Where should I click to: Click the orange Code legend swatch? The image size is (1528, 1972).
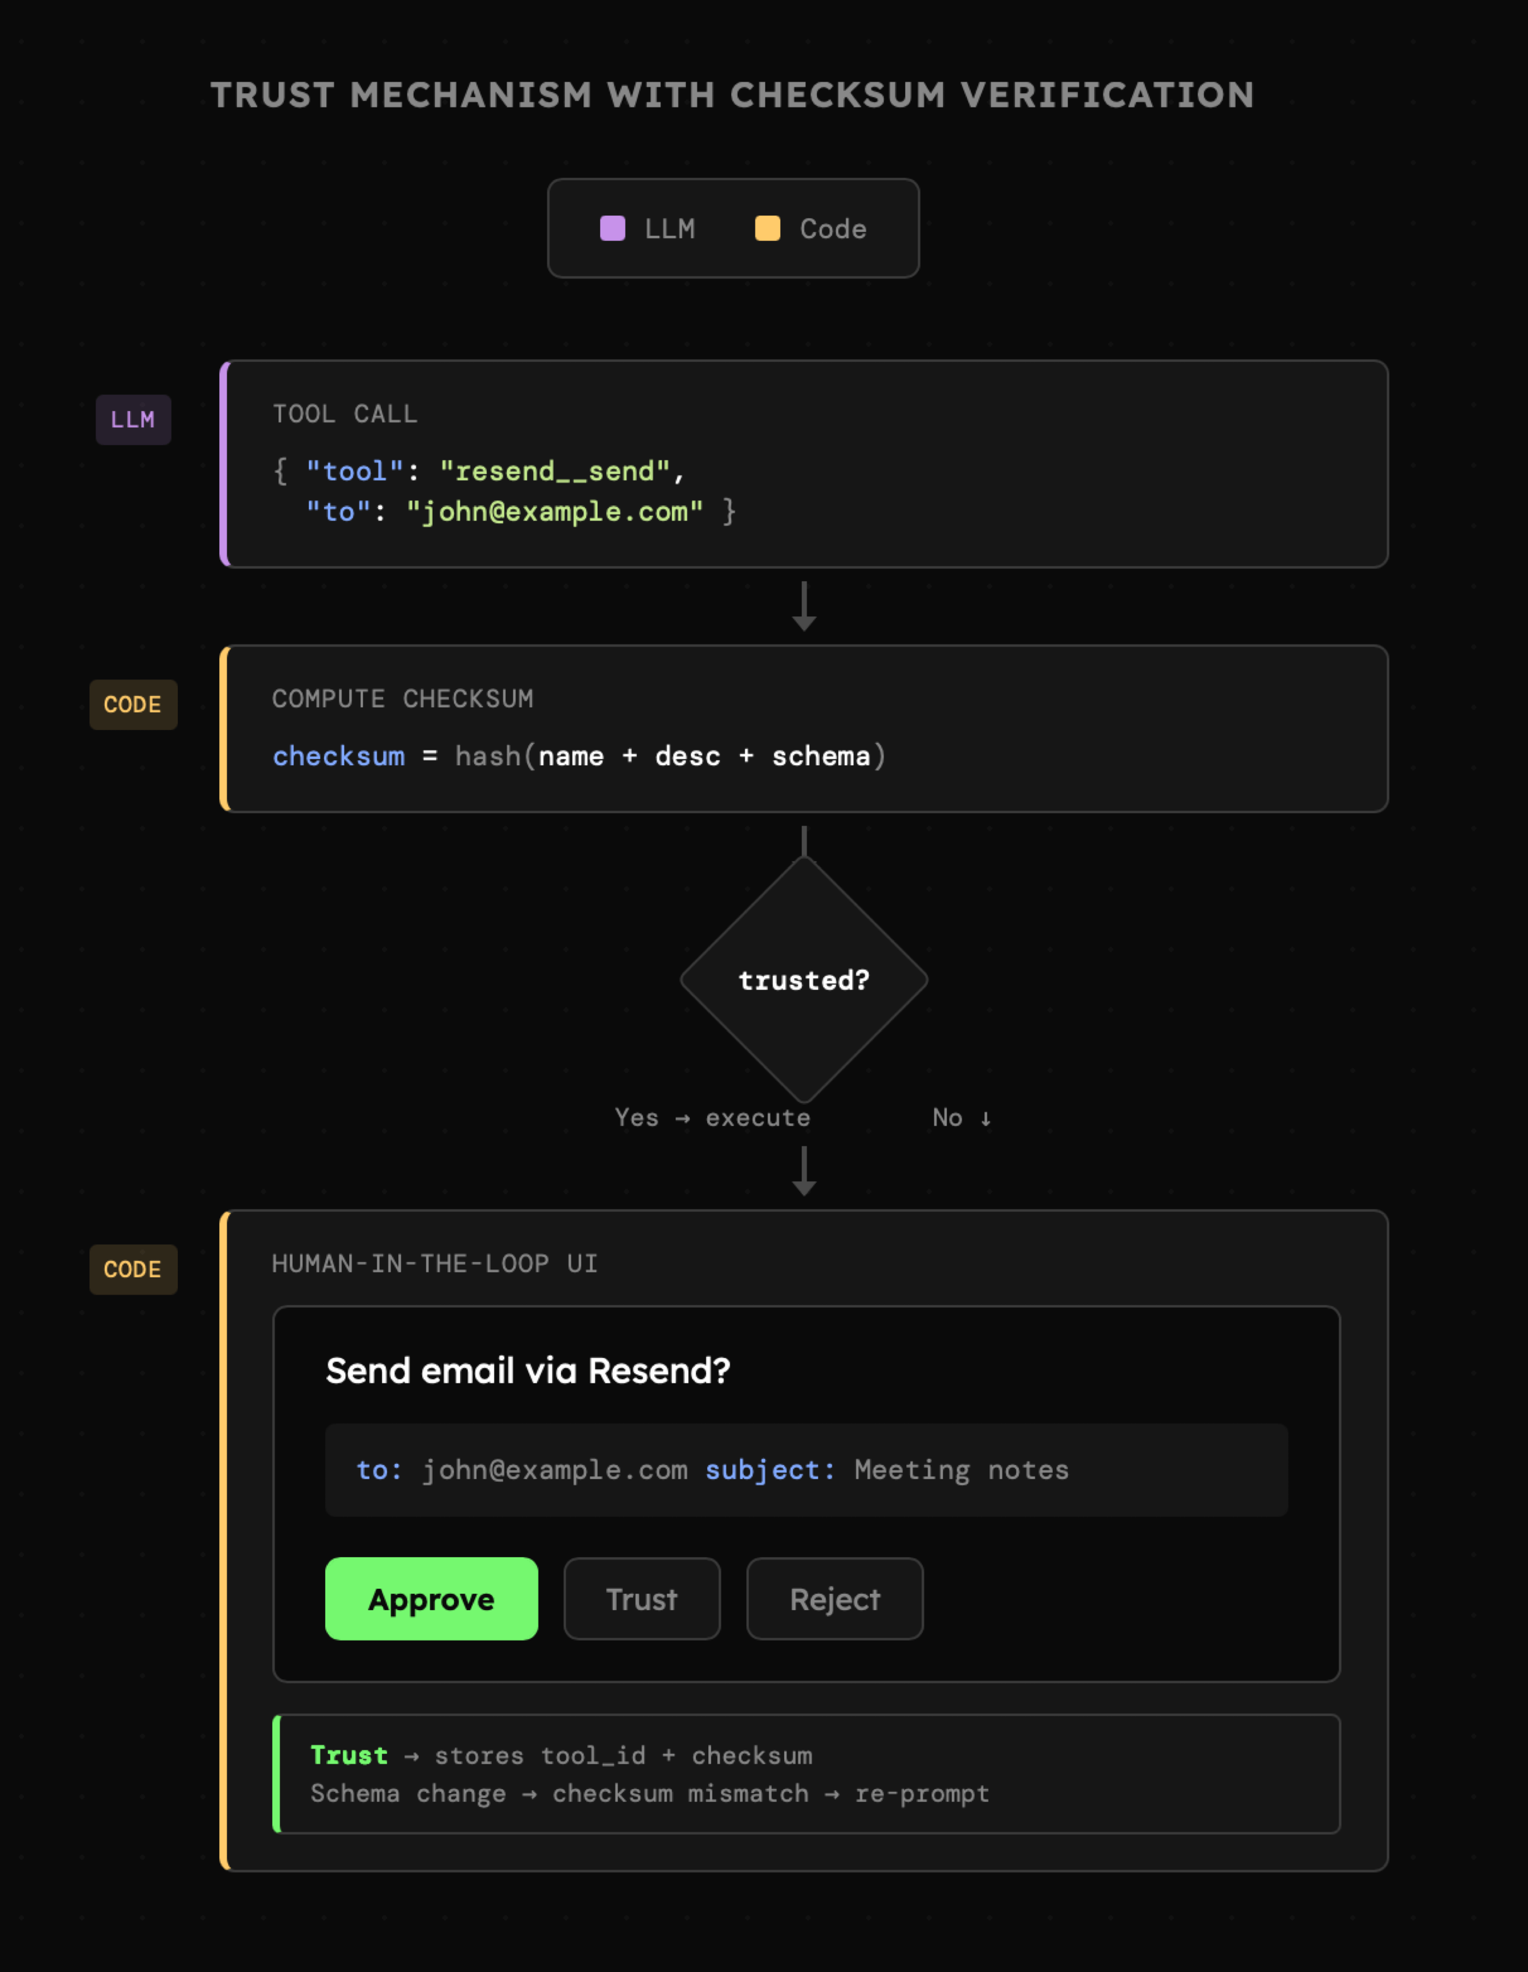[767, 229]
